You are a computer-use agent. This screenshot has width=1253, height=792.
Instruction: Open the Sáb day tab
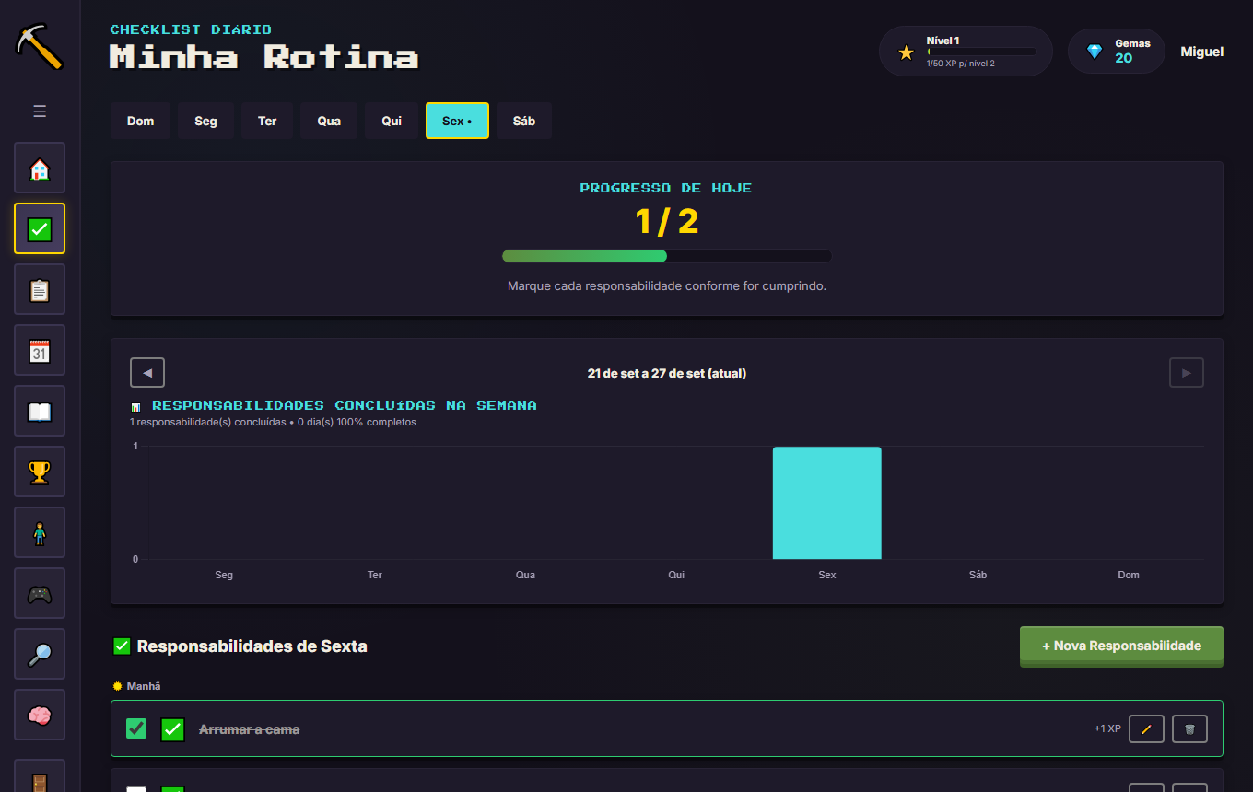[x=524, y=121]
